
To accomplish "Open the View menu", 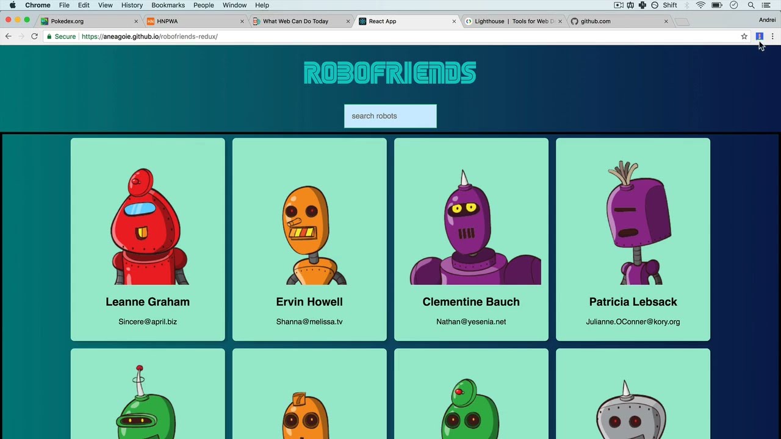I will click(105, 5).
